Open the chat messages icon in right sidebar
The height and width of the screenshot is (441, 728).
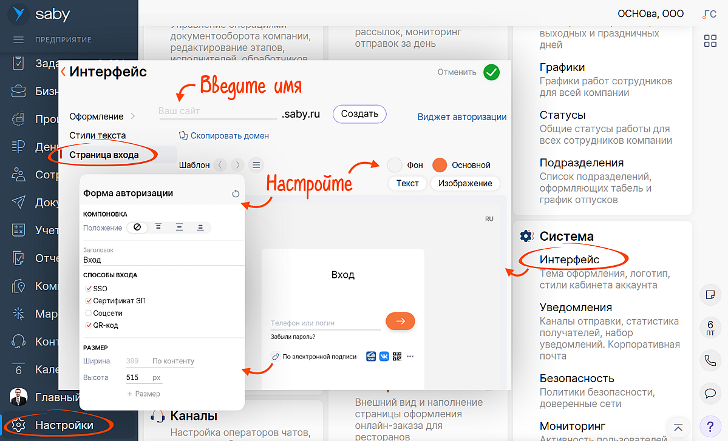(709, 392)
